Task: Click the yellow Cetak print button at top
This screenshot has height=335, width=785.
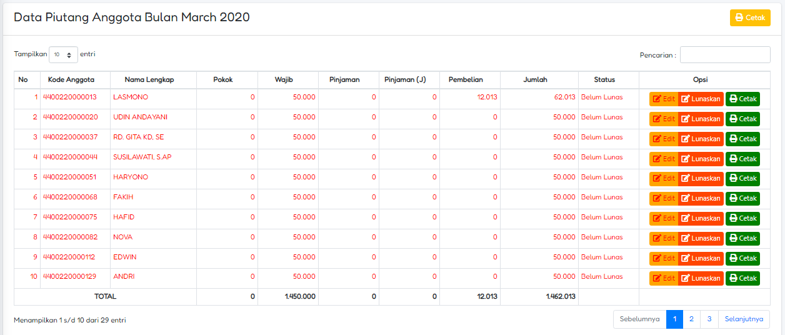Action: coord(750,17)
